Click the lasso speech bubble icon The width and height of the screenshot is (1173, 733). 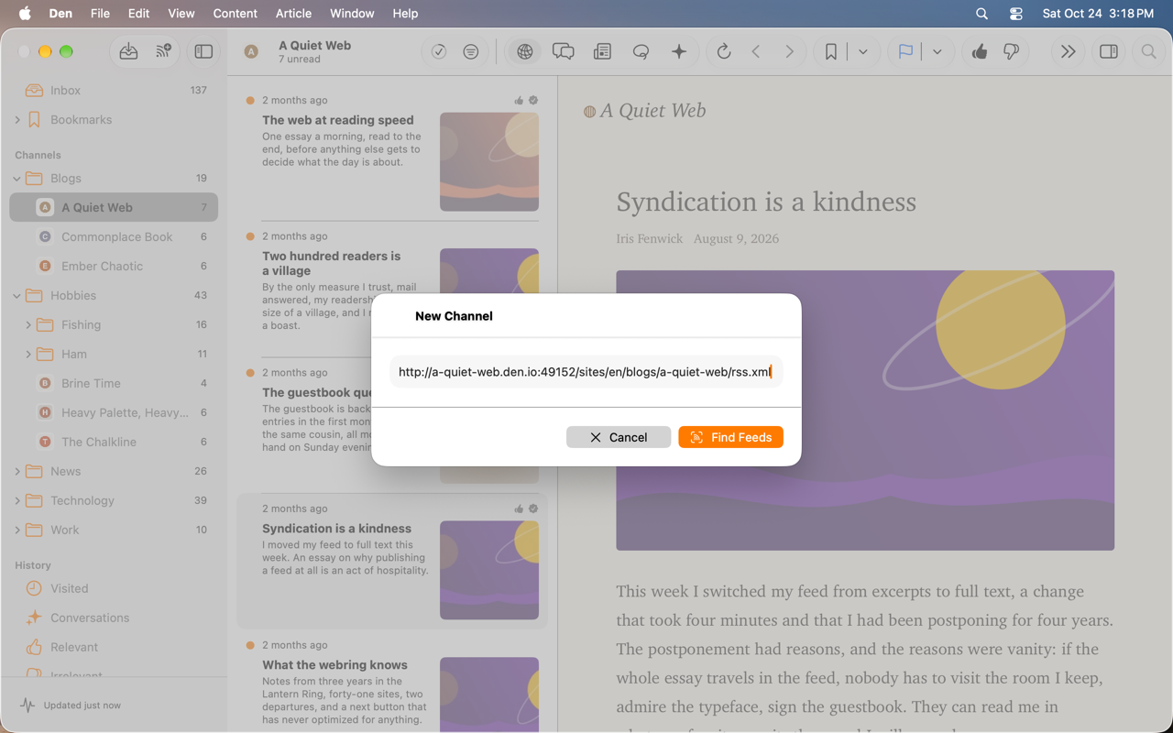point(641,52)
